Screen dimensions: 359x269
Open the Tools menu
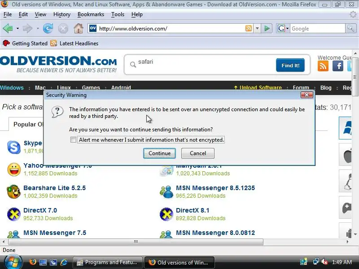pyautogui.click(x=118, y=14)
